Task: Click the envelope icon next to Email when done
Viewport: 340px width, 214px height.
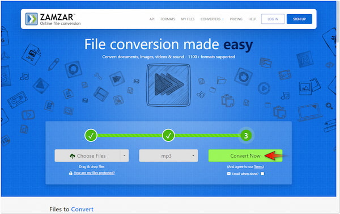Action: [229, 174]
